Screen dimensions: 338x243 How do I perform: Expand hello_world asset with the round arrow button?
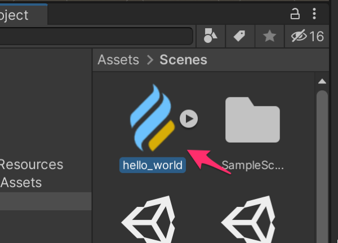(190, 118)
